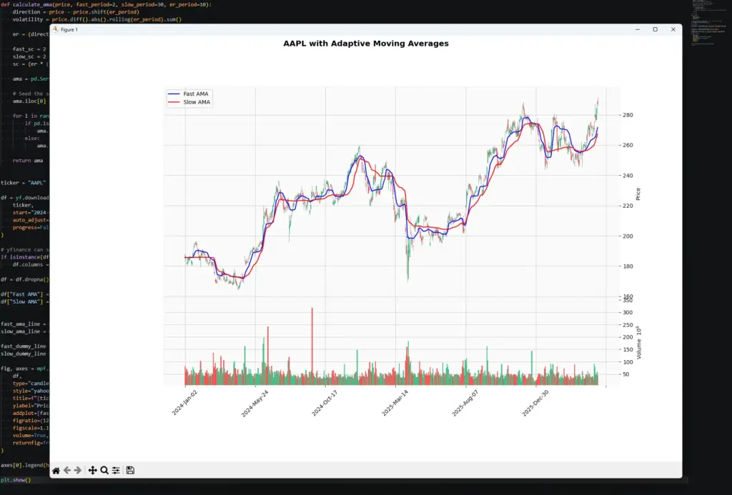Click the 240 price axis tick

pyautogui.click(x=628, y=176)
